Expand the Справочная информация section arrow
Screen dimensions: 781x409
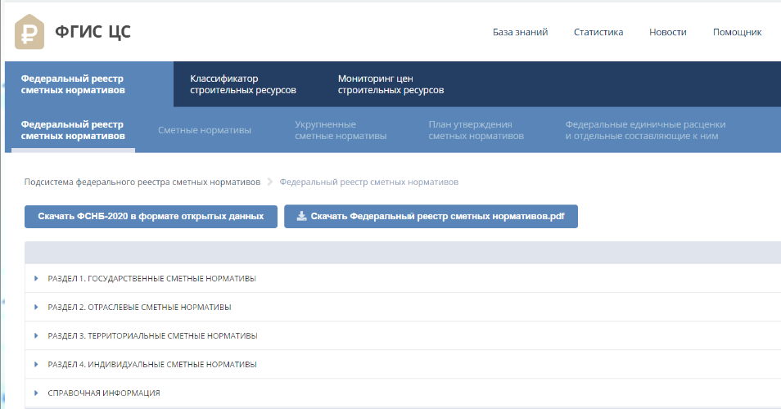coord(37,393)
